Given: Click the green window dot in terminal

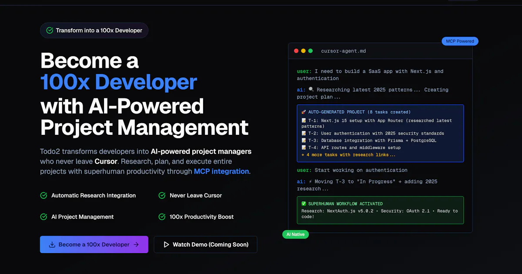Looking at the screenshot, I should coord(311,51).
